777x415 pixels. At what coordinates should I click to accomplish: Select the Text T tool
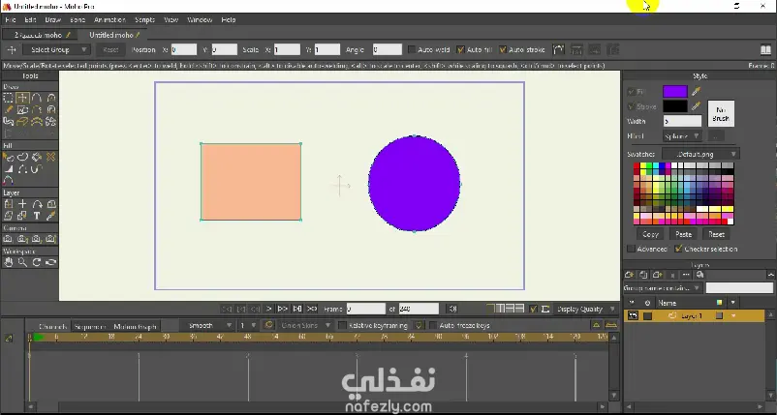pyautogui.click(x=37, y=216)
